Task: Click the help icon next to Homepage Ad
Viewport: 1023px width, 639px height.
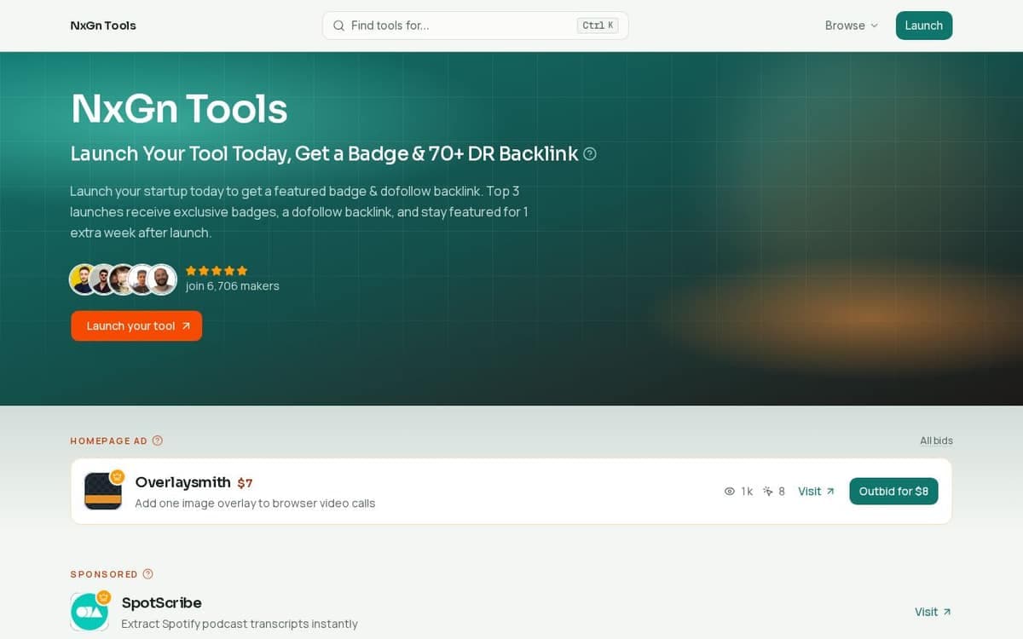Action: click(158, 440)
